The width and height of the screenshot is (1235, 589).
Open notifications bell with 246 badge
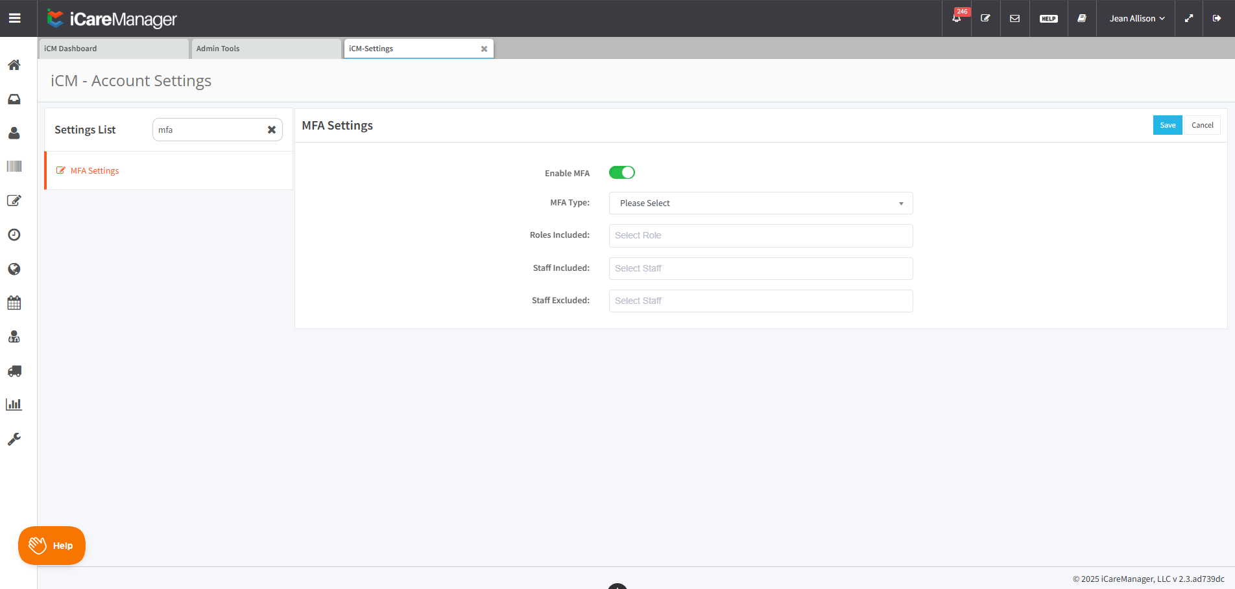[957, 18]
